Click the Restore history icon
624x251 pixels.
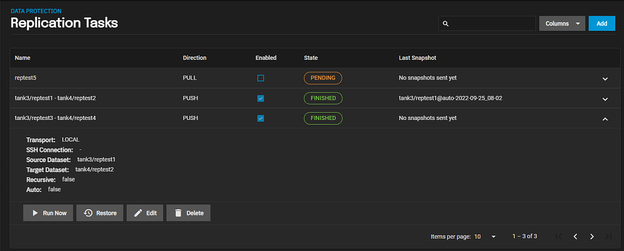88,213
